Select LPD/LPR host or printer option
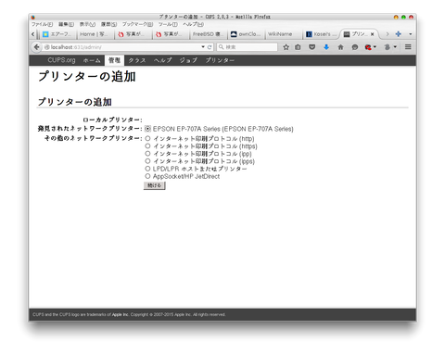The image size is (445, 354). click(147, 169)
